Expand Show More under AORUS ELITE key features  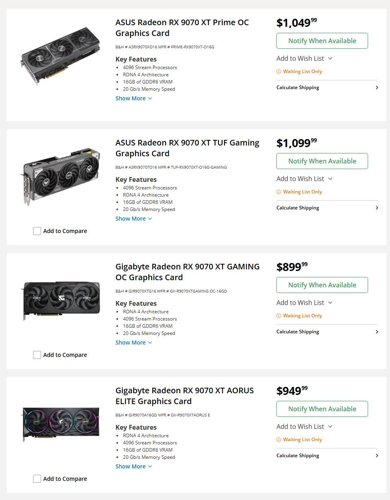(133, 466)
